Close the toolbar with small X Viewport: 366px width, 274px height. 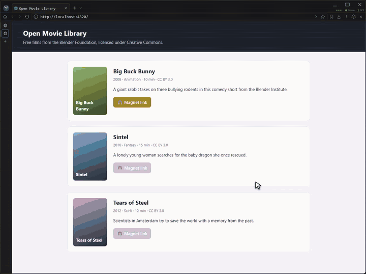coord(361,17)
